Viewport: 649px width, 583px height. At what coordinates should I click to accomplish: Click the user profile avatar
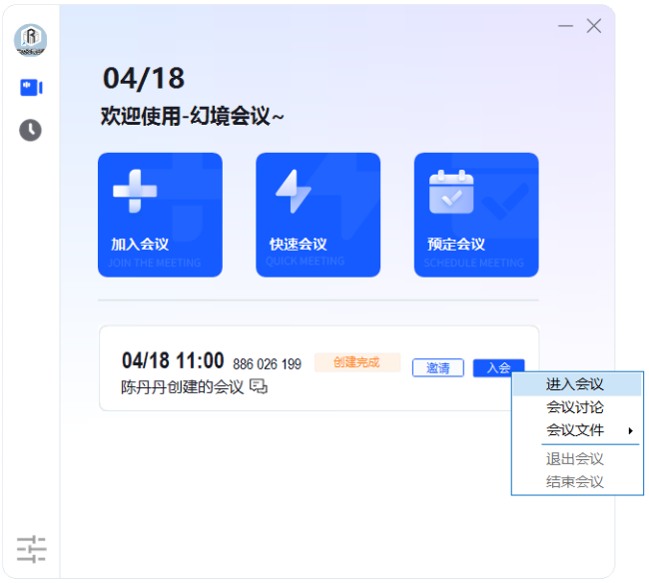pos(30,40)
